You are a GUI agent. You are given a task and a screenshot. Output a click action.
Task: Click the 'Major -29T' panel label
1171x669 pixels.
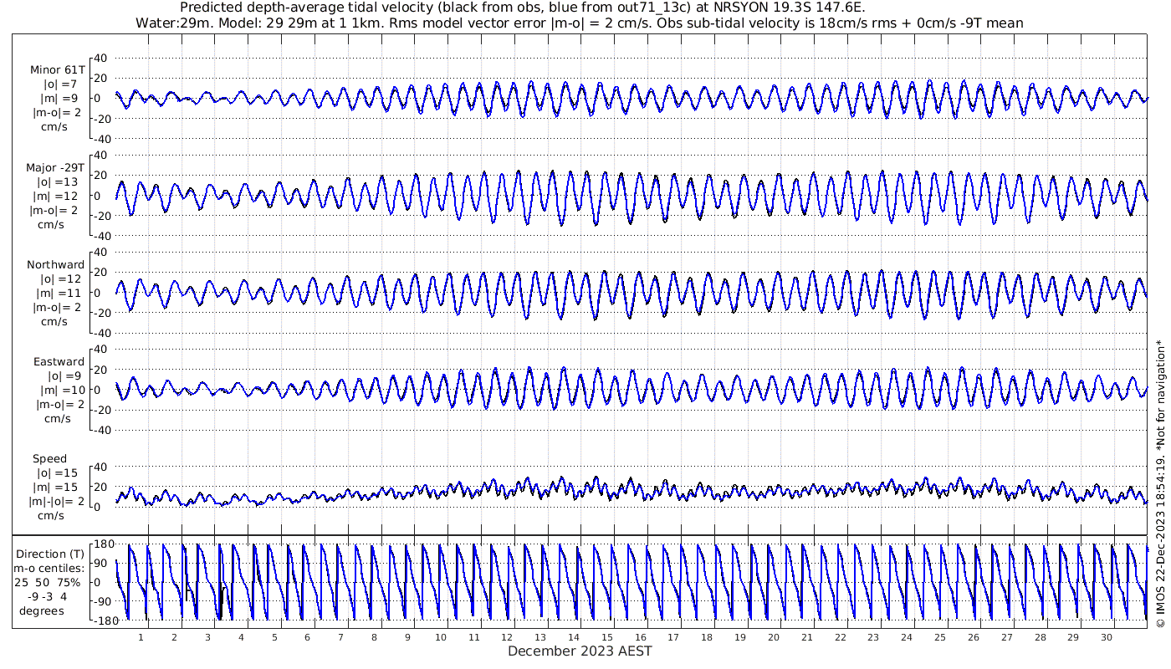coord(56,167)
